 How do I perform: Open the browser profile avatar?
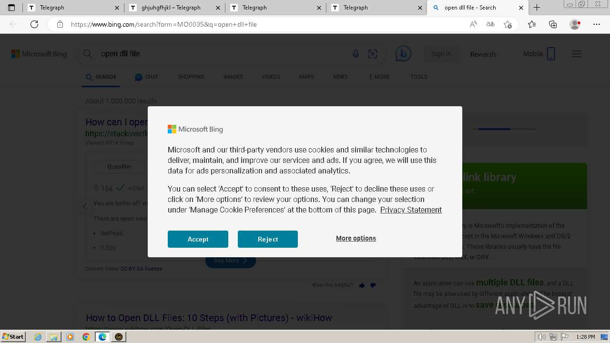tap(575, 24)
